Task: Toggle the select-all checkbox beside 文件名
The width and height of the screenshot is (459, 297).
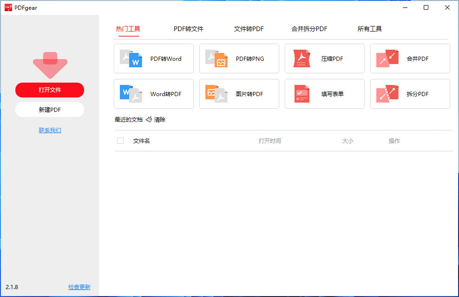Action: click(120, 141)
